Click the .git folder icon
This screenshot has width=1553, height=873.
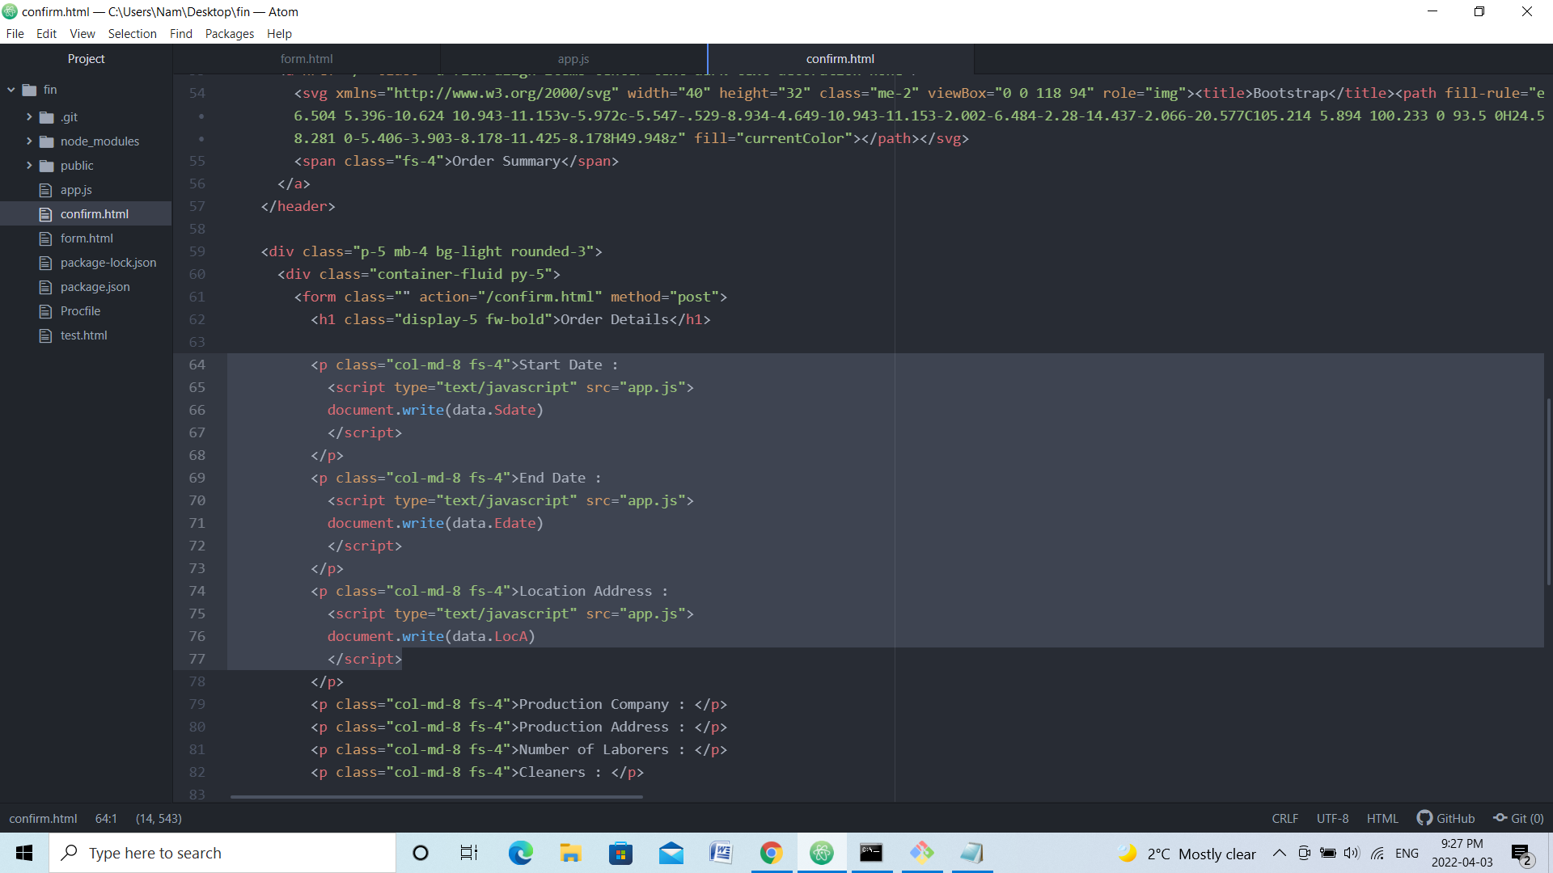coord(47,117)
